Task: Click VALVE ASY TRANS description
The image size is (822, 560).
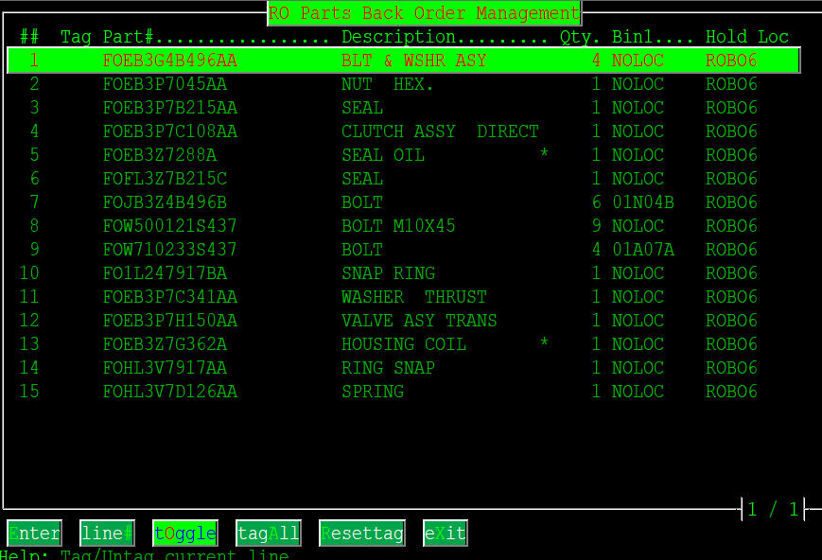Action: [x=419, y=321]
